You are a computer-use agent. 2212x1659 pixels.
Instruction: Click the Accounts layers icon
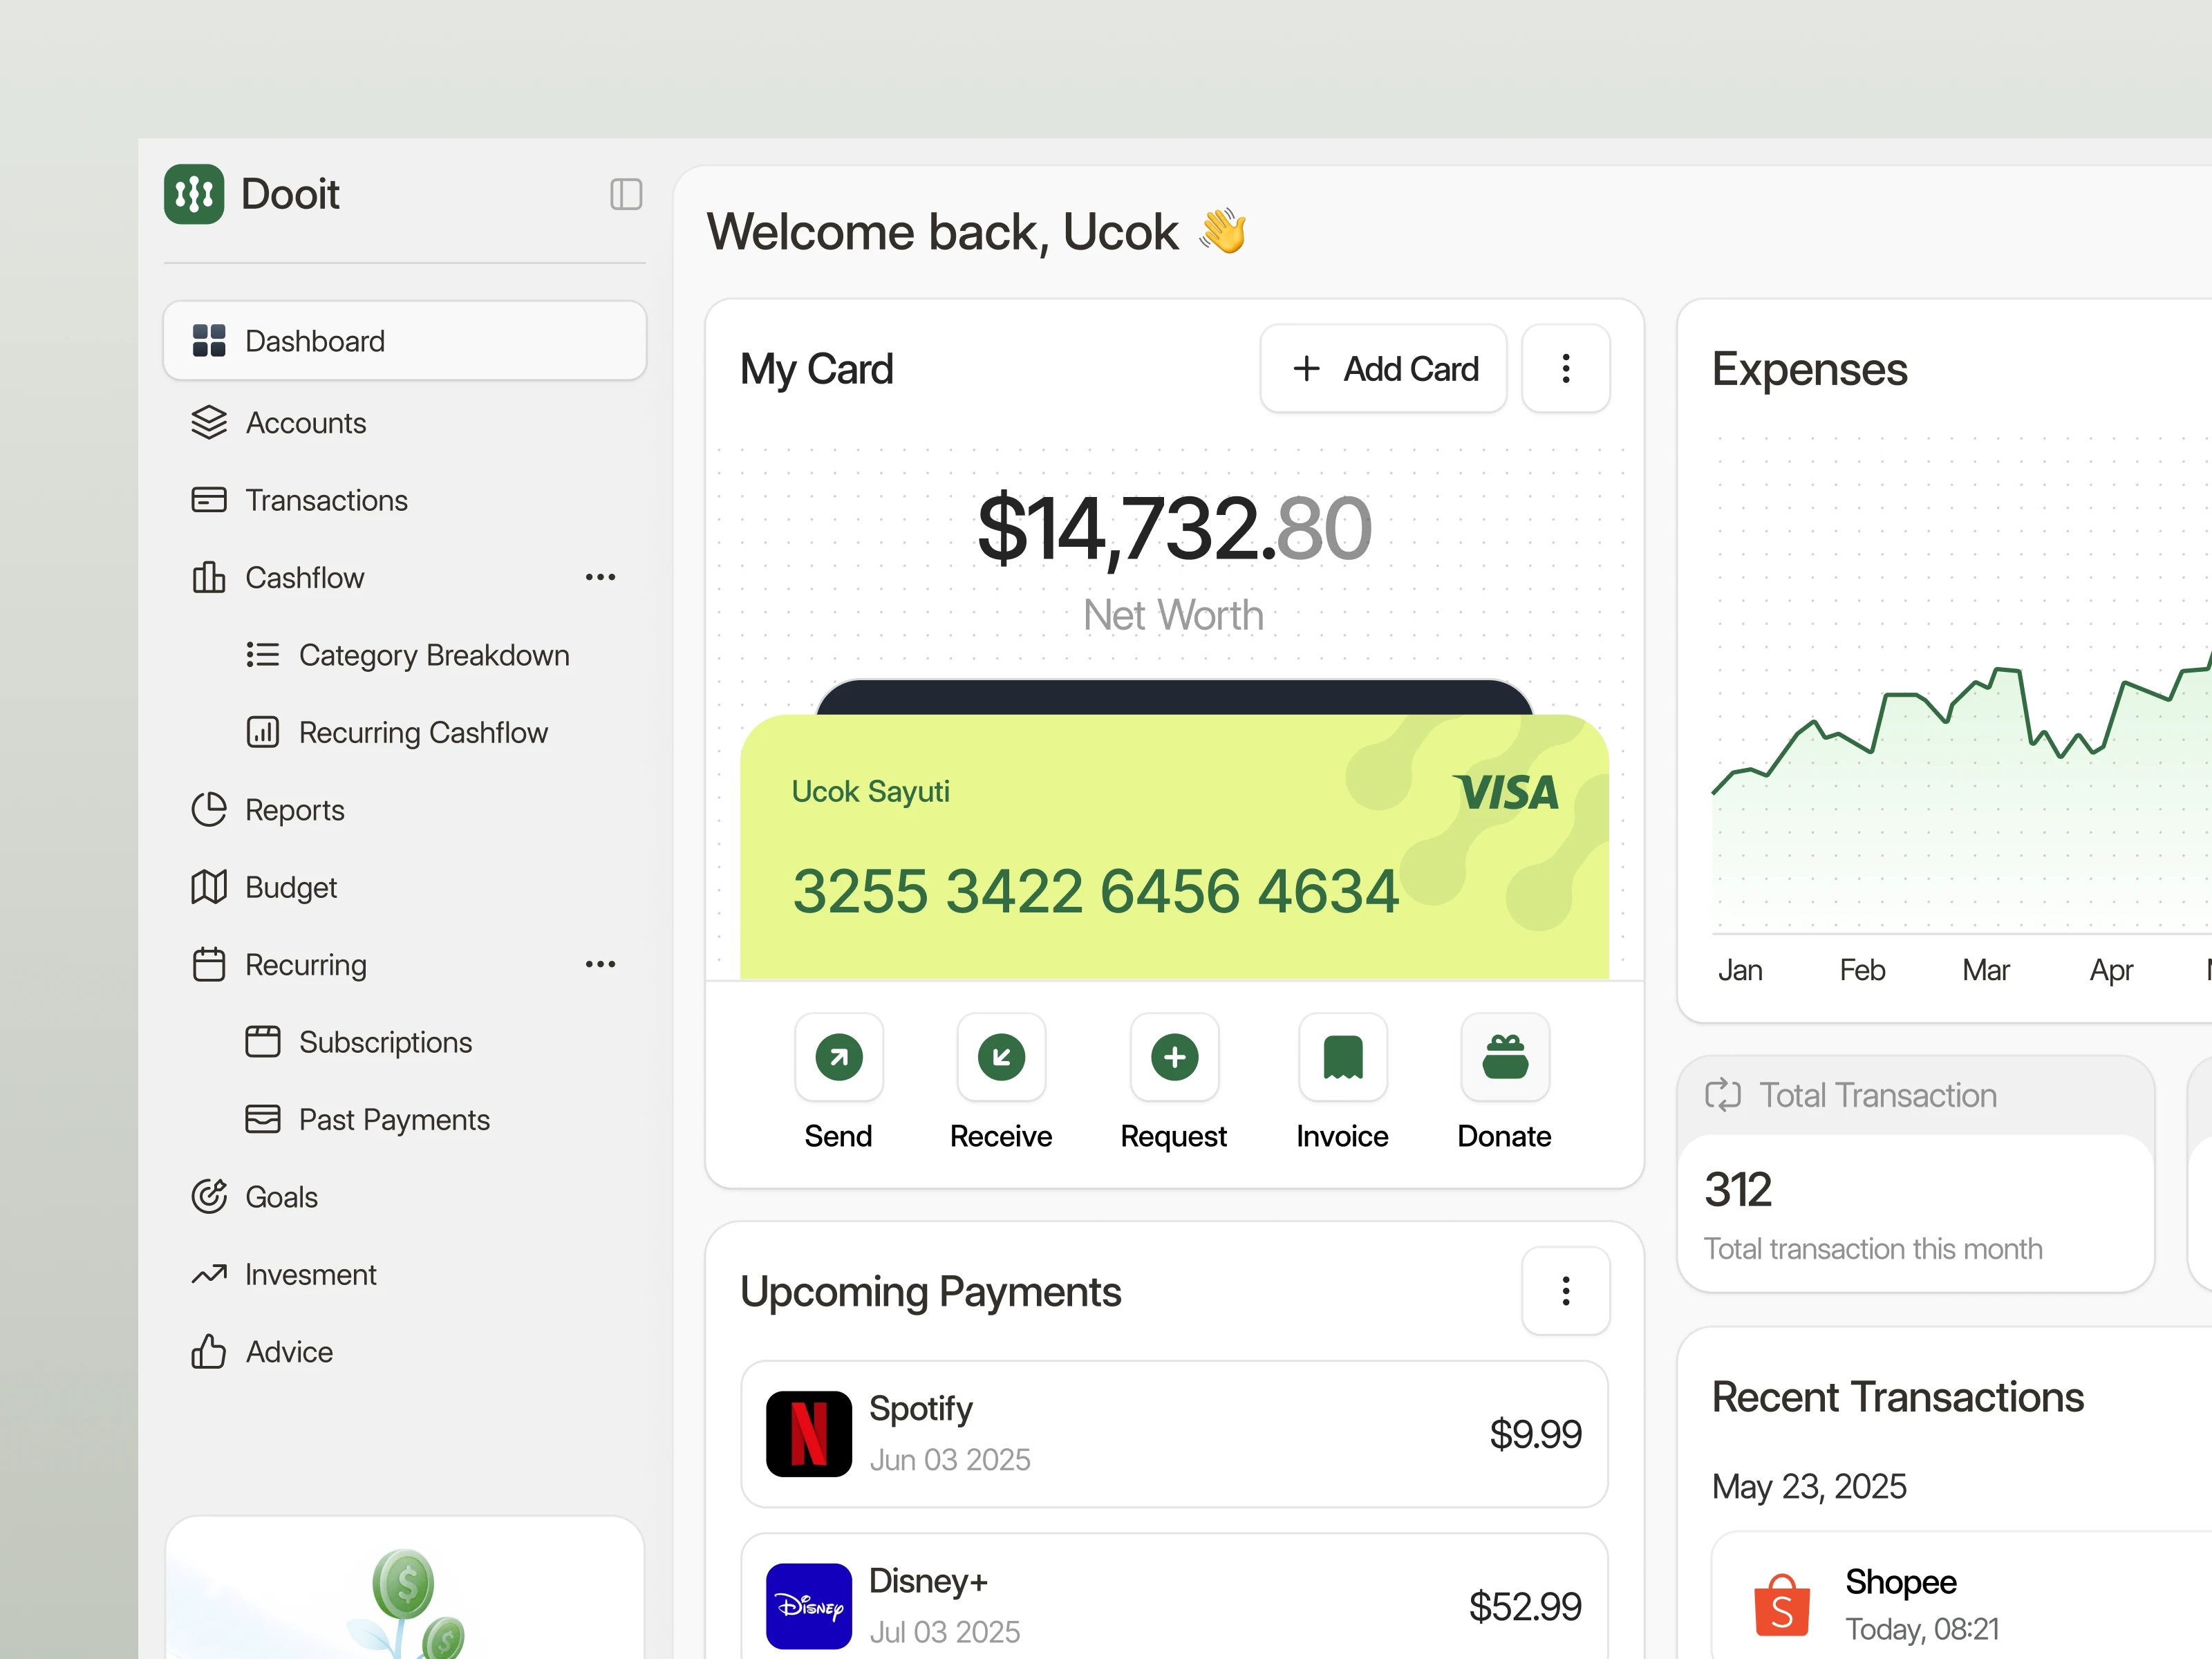(209, 423)
